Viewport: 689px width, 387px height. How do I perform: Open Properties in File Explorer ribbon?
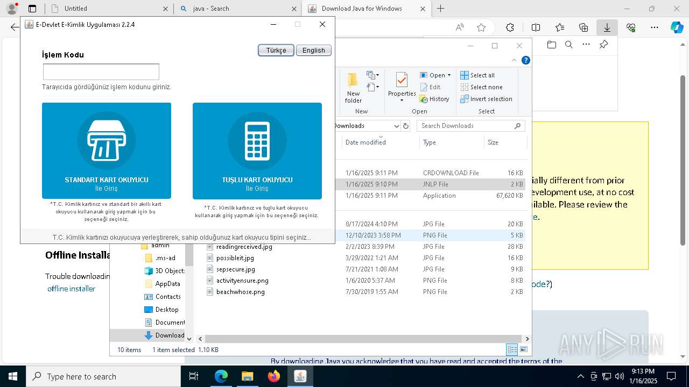402,83
